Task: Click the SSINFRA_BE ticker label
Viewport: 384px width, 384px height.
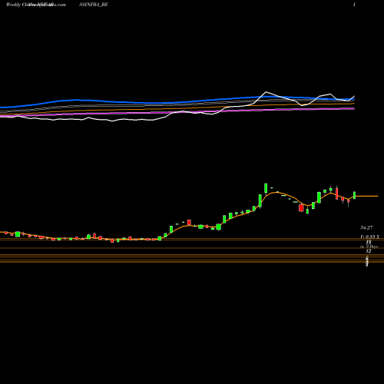Action: (x=94, y=5)
